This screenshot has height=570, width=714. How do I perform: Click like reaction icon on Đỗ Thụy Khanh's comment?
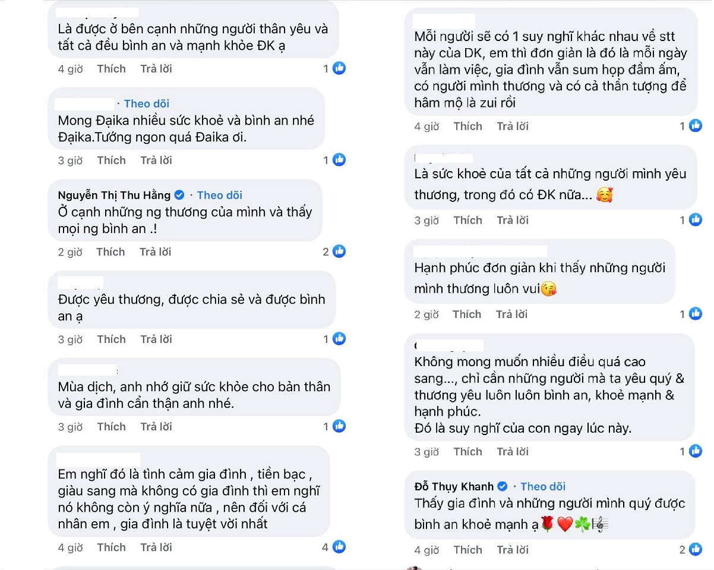[696, 549]
